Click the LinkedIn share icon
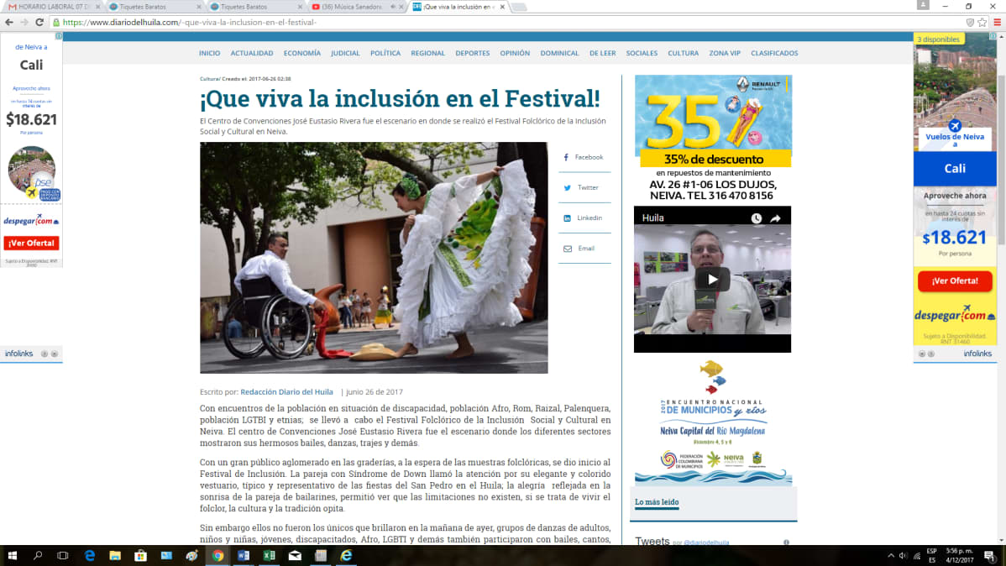Screen dimensions: 1006x566 coord(567,218)
